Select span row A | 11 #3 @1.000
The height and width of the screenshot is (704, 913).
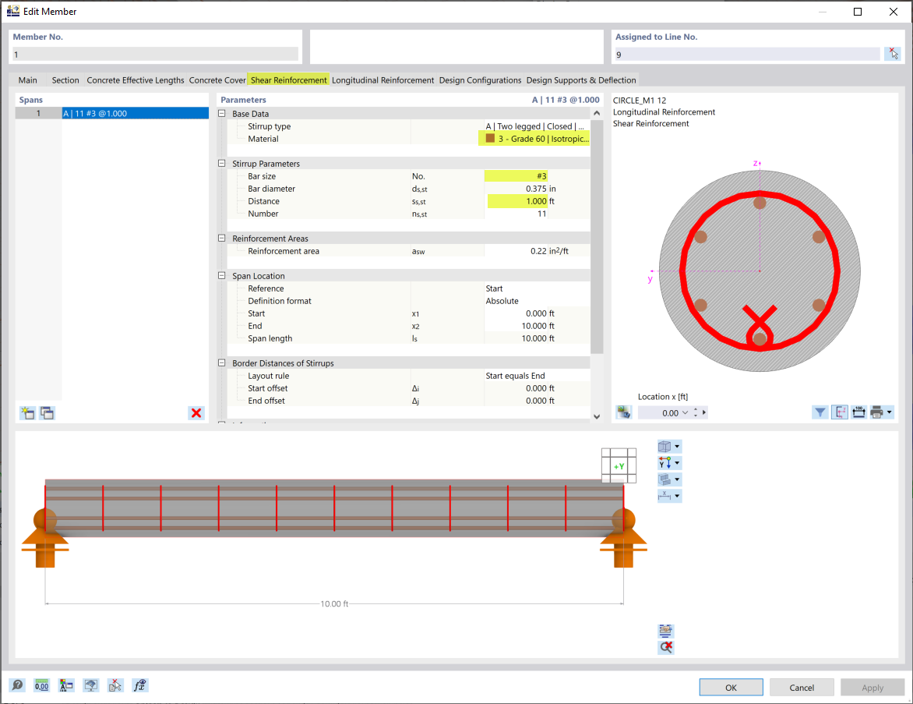coord(112,113)
